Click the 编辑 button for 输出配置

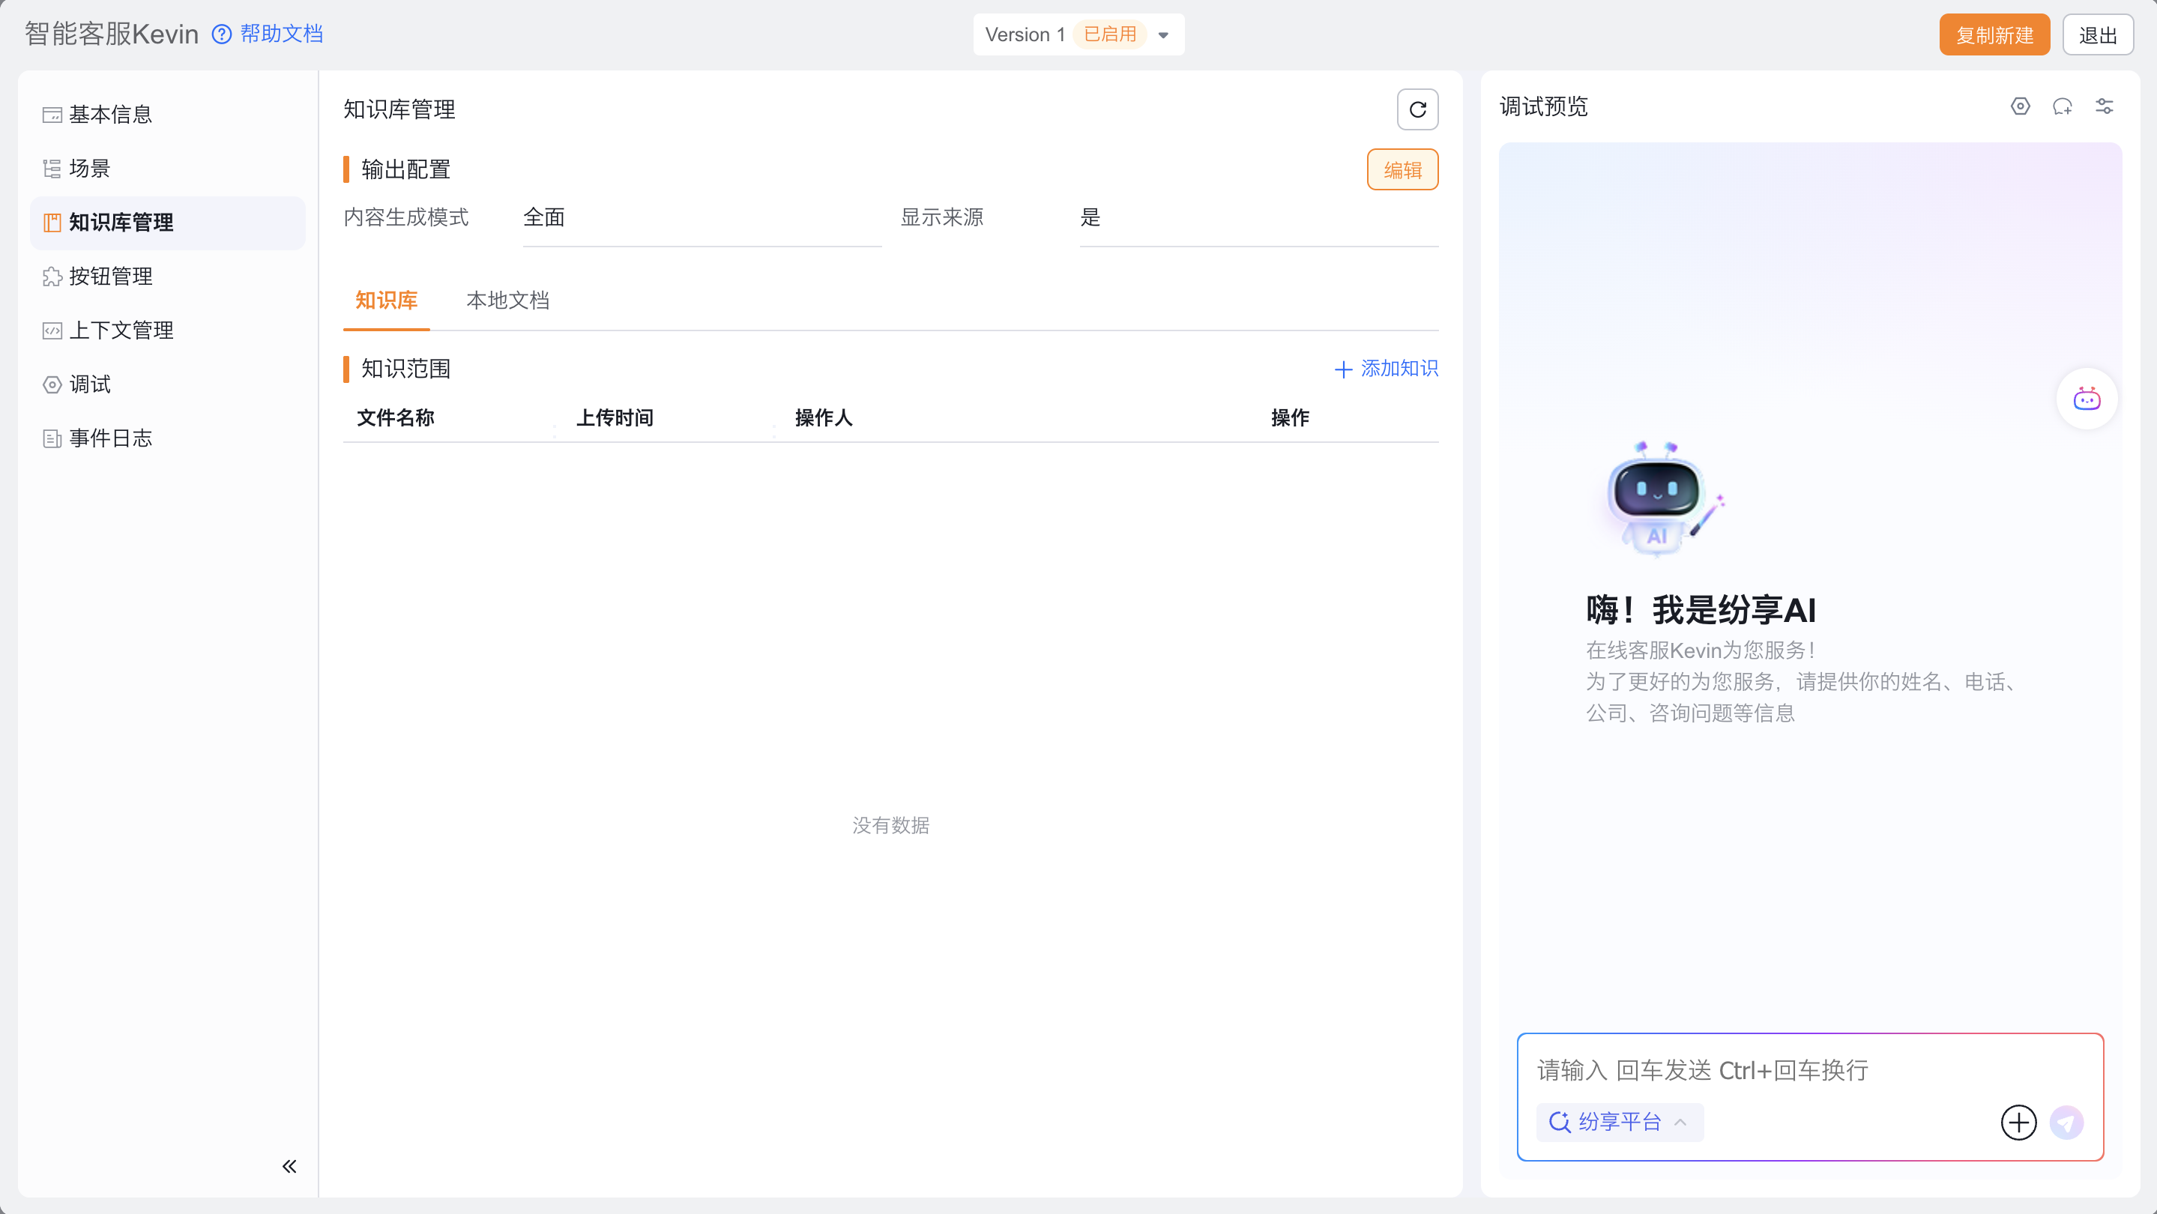[x=1402, y=170]
